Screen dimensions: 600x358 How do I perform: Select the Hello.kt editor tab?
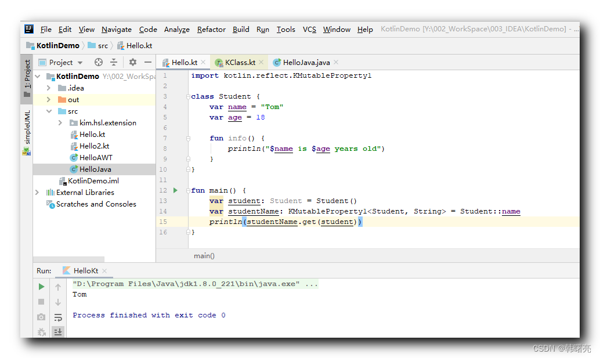184,62
